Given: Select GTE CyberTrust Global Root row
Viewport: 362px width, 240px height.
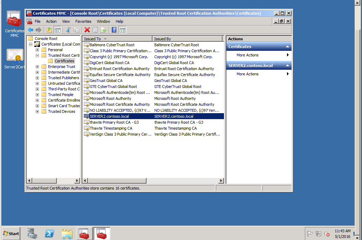Looking at the screenshot, I should (x=153, y=87).
